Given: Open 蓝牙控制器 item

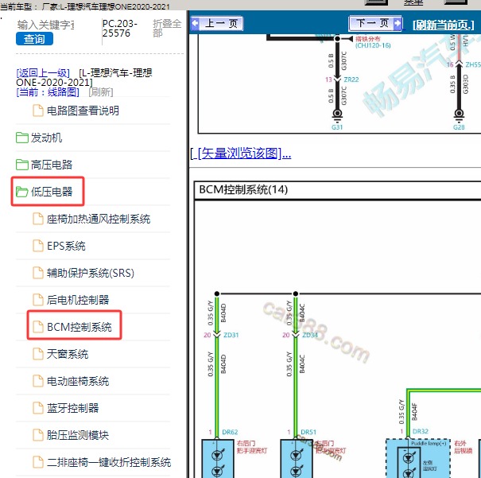Looking at the screenshot, I should click(72, 408).
